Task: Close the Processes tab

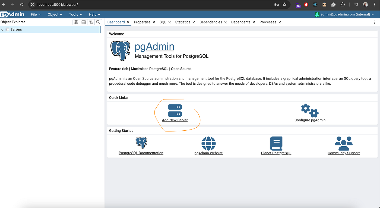Action: point(280,22)
